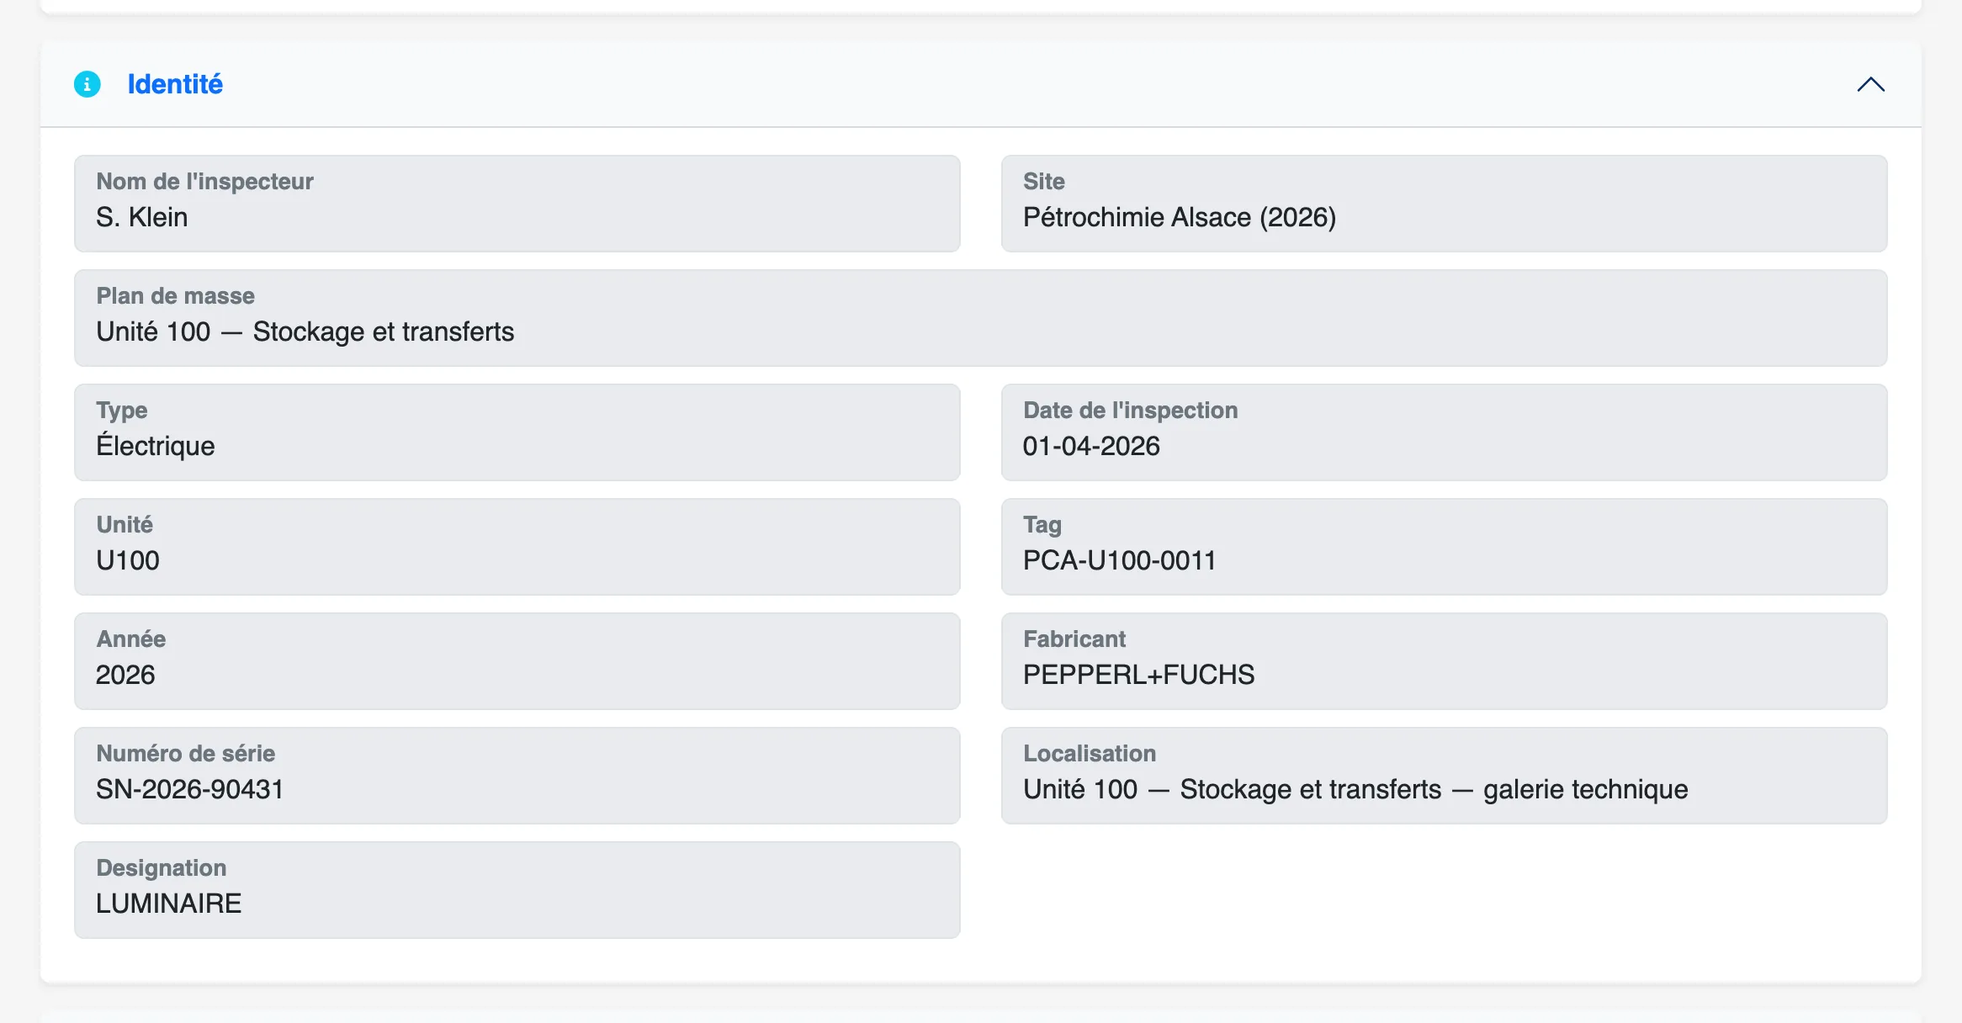1962x1023 pixels.
Task: Collapse the Identité section with the chevron
Action: point(1870,84)
